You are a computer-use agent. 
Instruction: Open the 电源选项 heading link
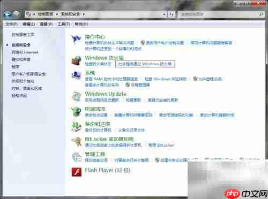[95, 109]
